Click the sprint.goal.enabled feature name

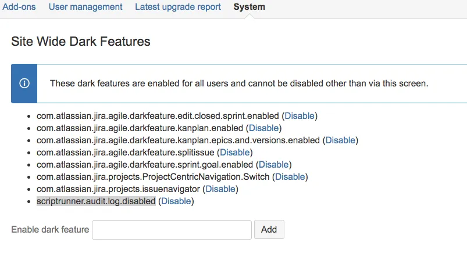click(x=145, y=165)
